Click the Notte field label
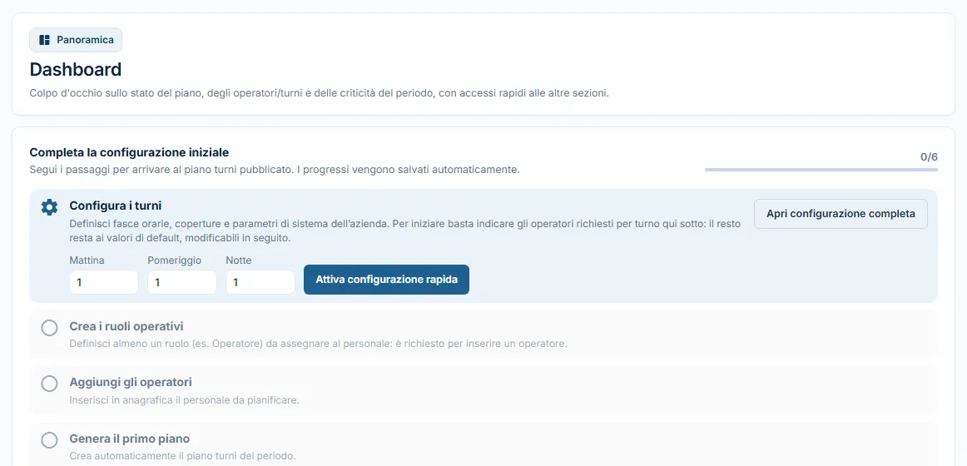This screenshot has height=466, width=967. [239, 260]
